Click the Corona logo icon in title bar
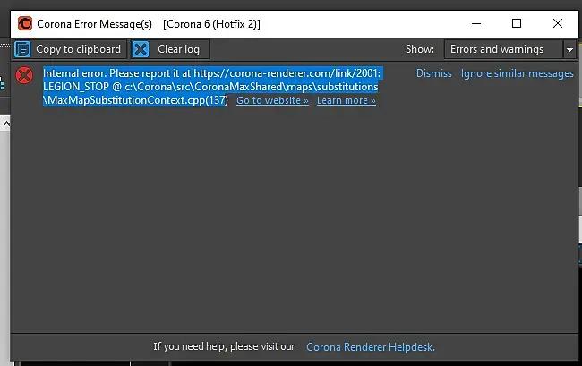Screen dimensions: 582x366 25,24
